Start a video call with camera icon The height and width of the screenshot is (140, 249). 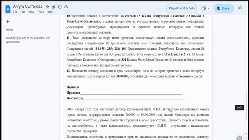coord(203,8)
